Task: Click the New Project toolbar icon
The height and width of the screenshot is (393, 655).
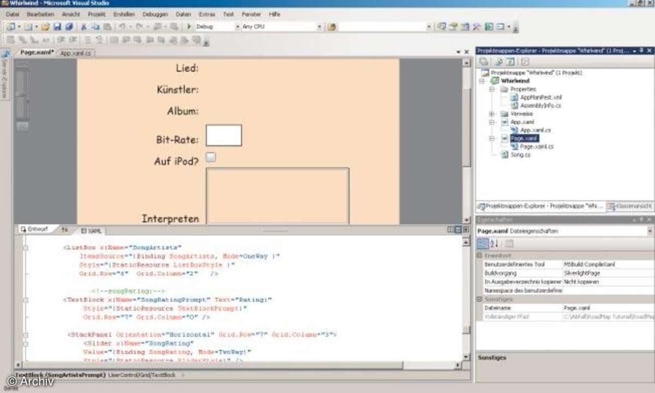Action: coord(11,26)
